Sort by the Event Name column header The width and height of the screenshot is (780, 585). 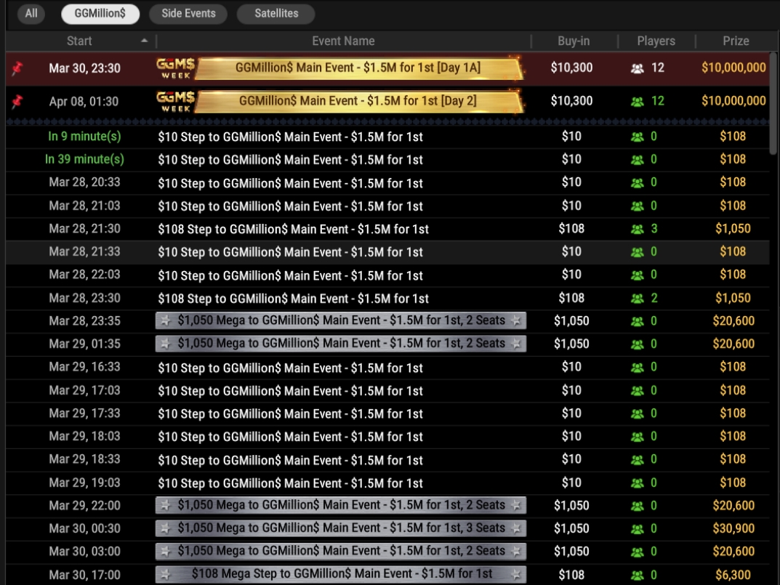(343, 41)
